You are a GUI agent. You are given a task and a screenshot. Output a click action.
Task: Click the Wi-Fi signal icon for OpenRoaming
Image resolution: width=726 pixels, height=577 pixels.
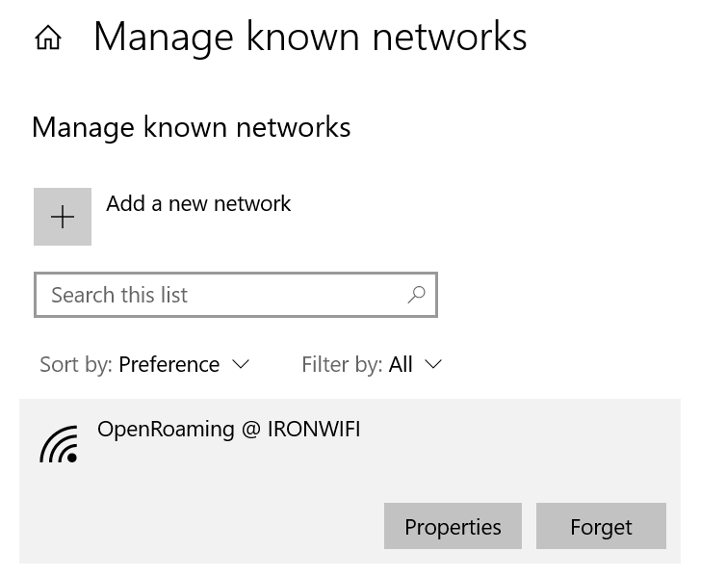tap(59, 444)
